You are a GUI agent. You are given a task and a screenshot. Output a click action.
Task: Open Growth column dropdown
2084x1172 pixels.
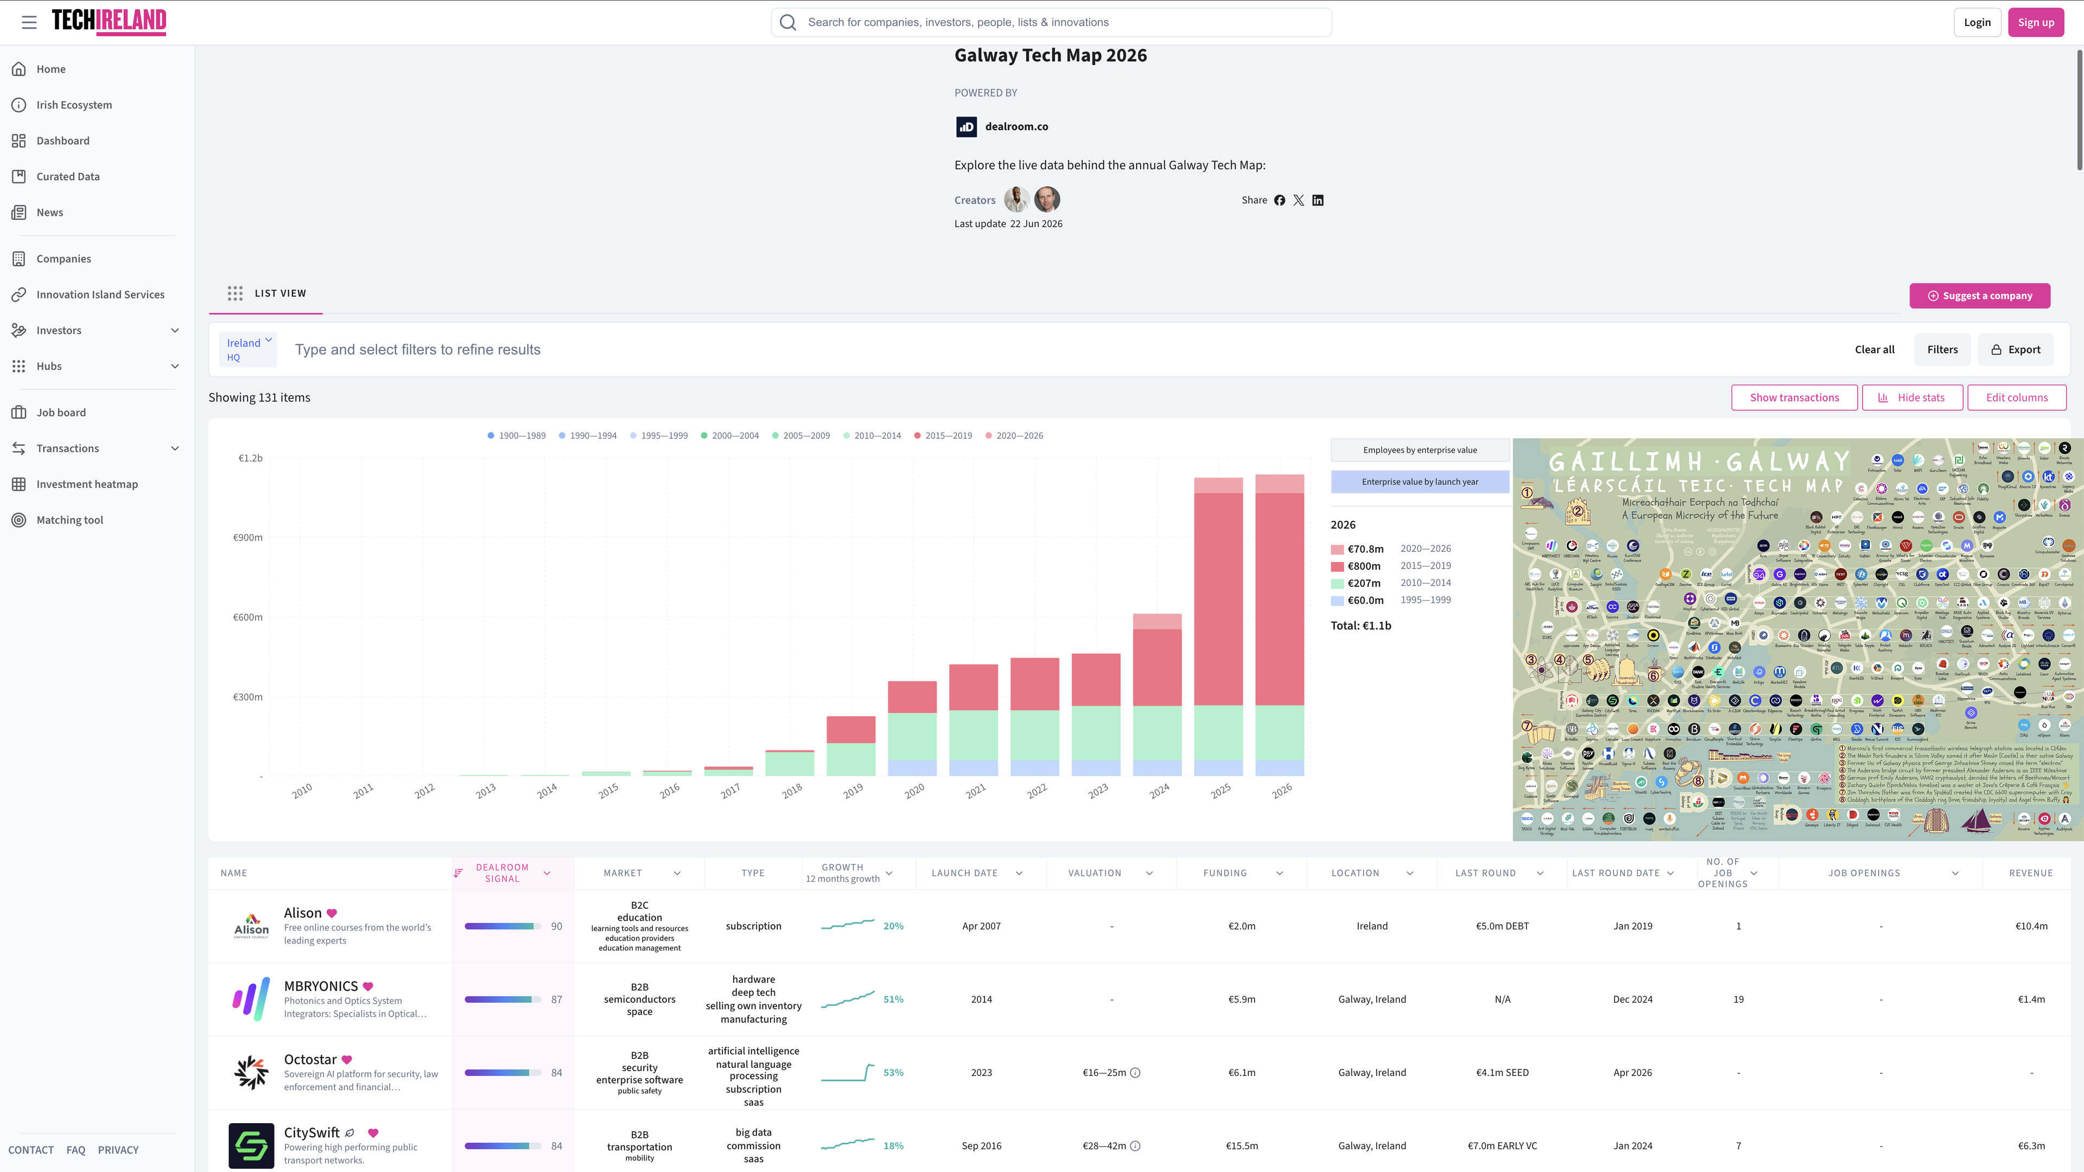[x=889, y=874]
